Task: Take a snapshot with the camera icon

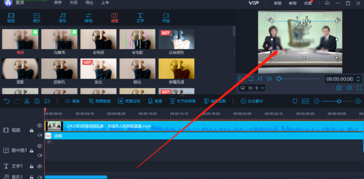Action: 339,88
